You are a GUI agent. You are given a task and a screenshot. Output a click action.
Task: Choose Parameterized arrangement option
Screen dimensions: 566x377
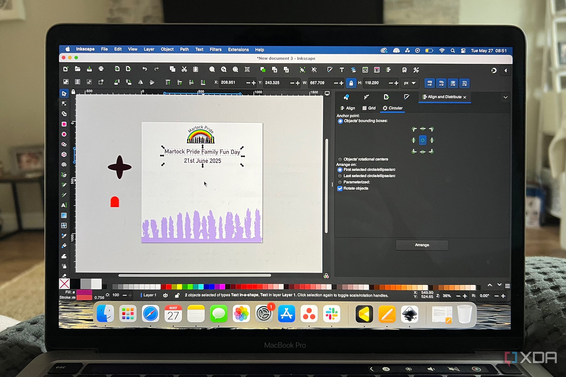point(340,182)
